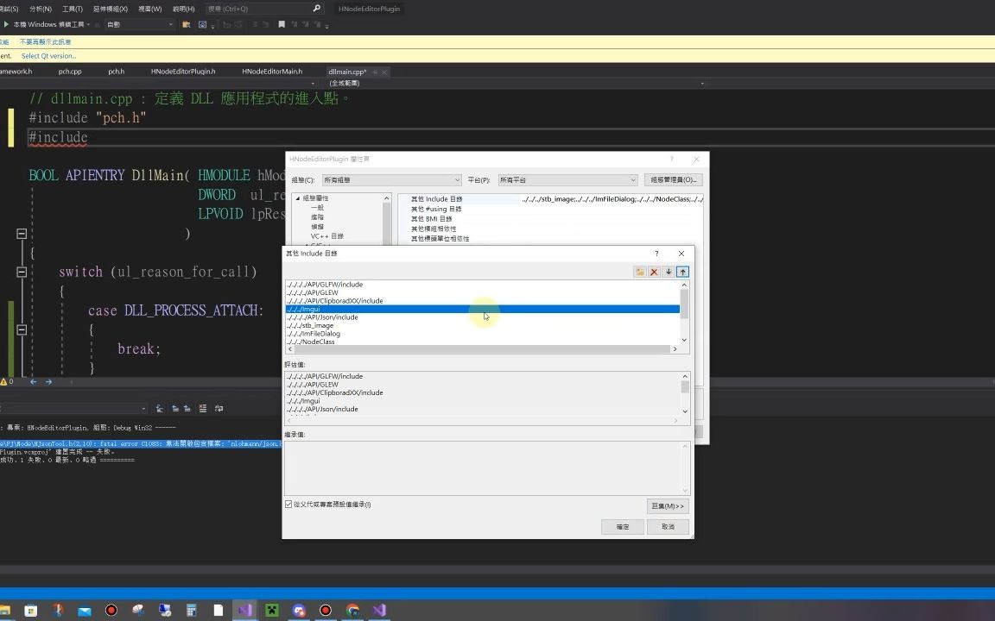Open the global scope dropdown above the editor

[516, 83]
